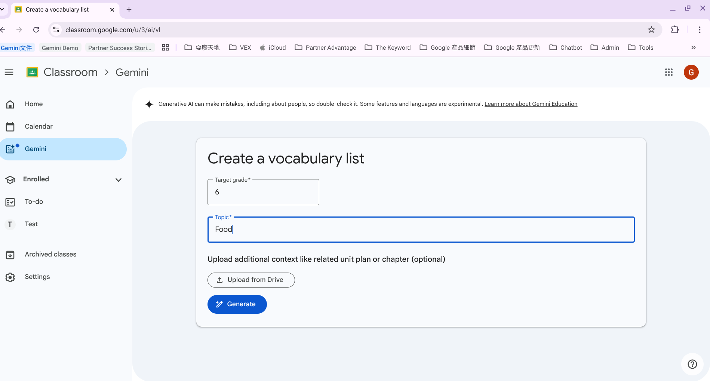Click the Google account avatar G
This screenshot has height=381, width=710.
(x=691, y=72)
